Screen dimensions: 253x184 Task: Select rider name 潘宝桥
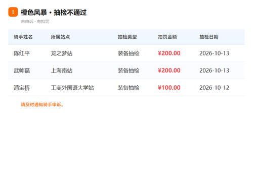[x=22, y=88]
